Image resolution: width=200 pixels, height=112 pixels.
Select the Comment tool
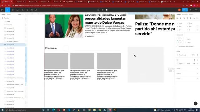point(36,10)
